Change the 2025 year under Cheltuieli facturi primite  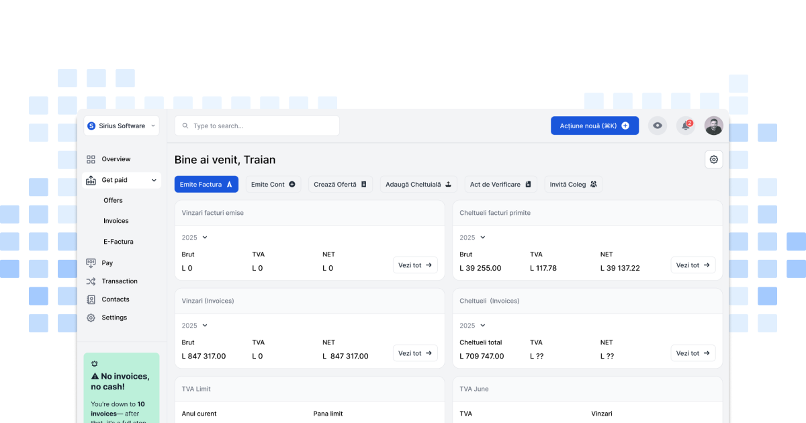(x=473, y=238)
